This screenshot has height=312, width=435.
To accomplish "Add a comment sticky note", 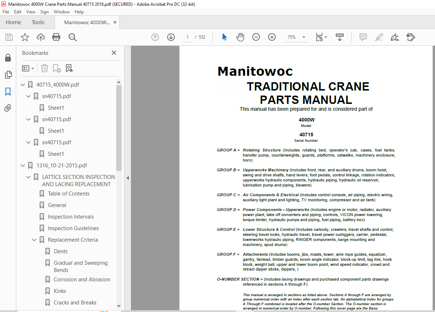I will (363, 37).
